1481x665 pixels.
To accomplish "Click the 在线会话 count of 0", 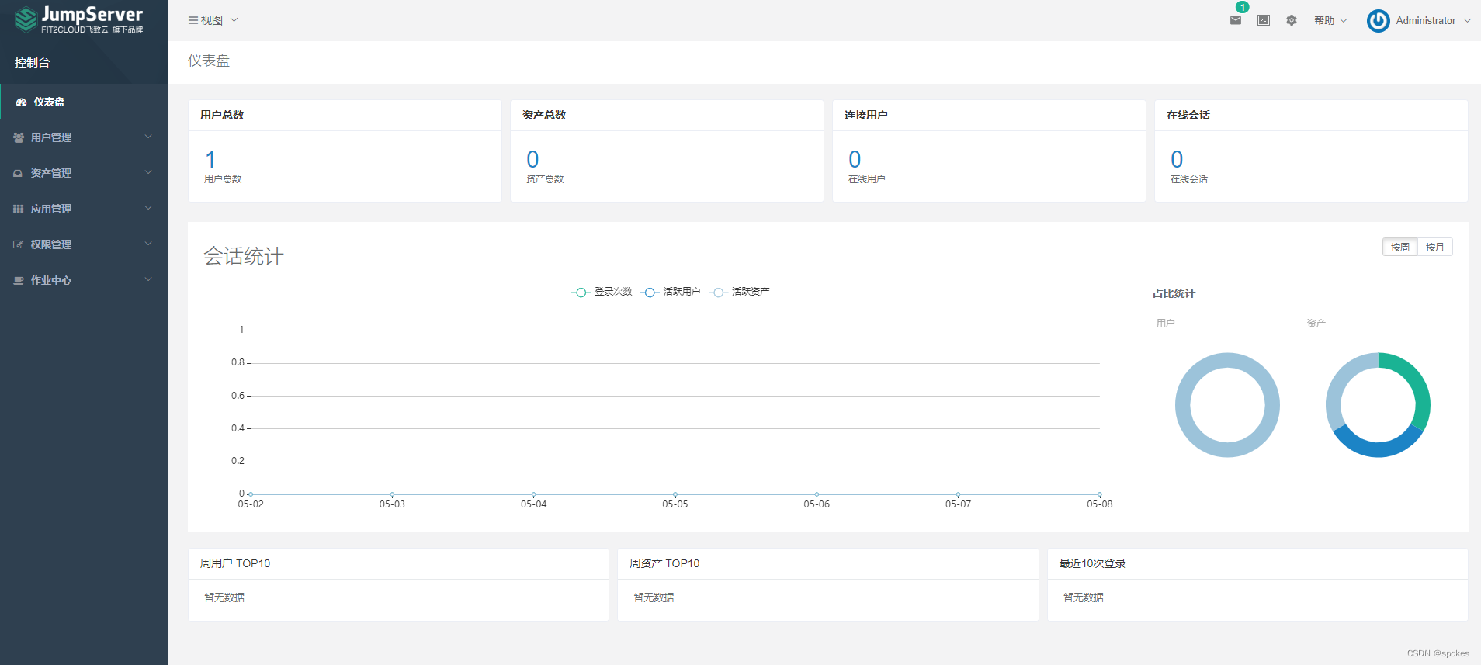I will [x=1177, y=159].
